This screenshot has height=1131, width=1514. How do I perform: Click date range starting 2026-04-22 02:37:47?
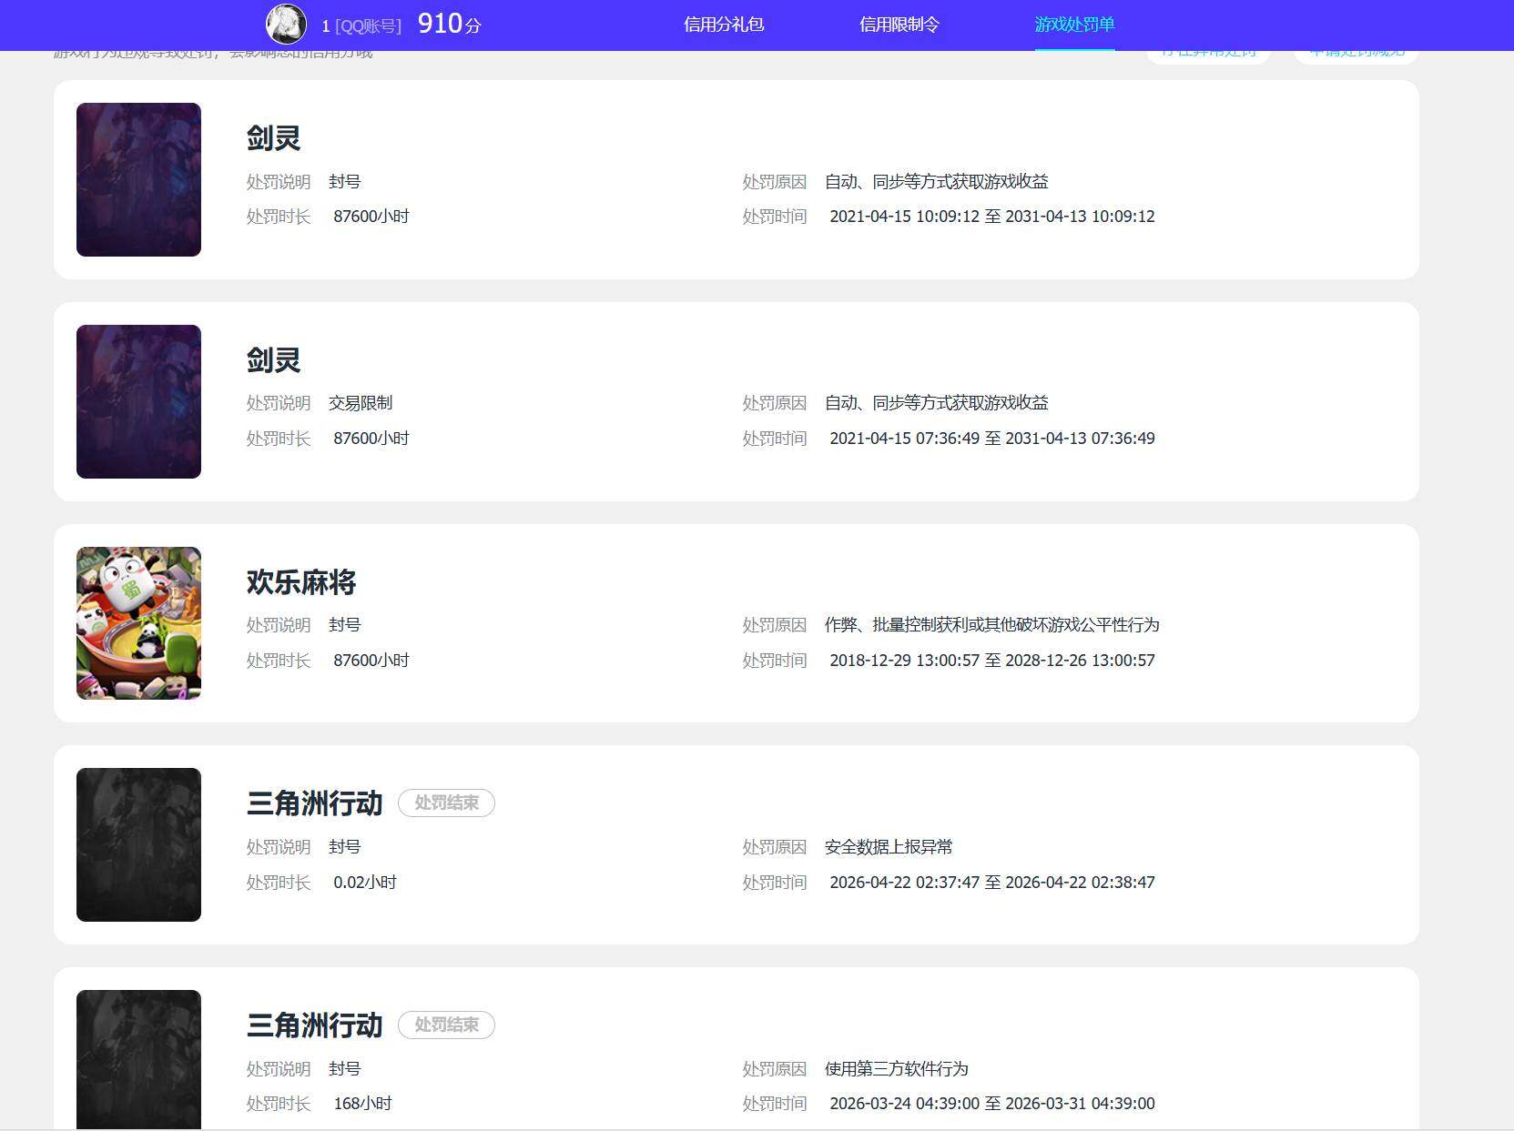pos(992,883)
